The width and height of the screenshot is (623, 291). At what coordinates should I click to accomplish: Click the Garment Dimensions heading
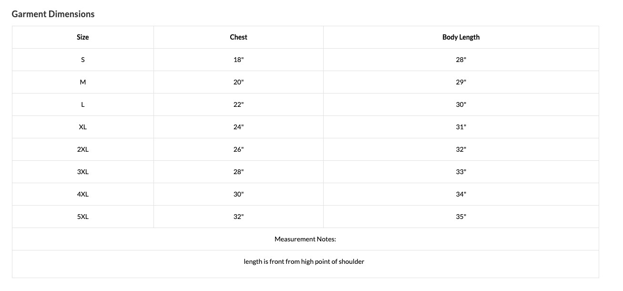pyautogui.click(x=53, y=14)
